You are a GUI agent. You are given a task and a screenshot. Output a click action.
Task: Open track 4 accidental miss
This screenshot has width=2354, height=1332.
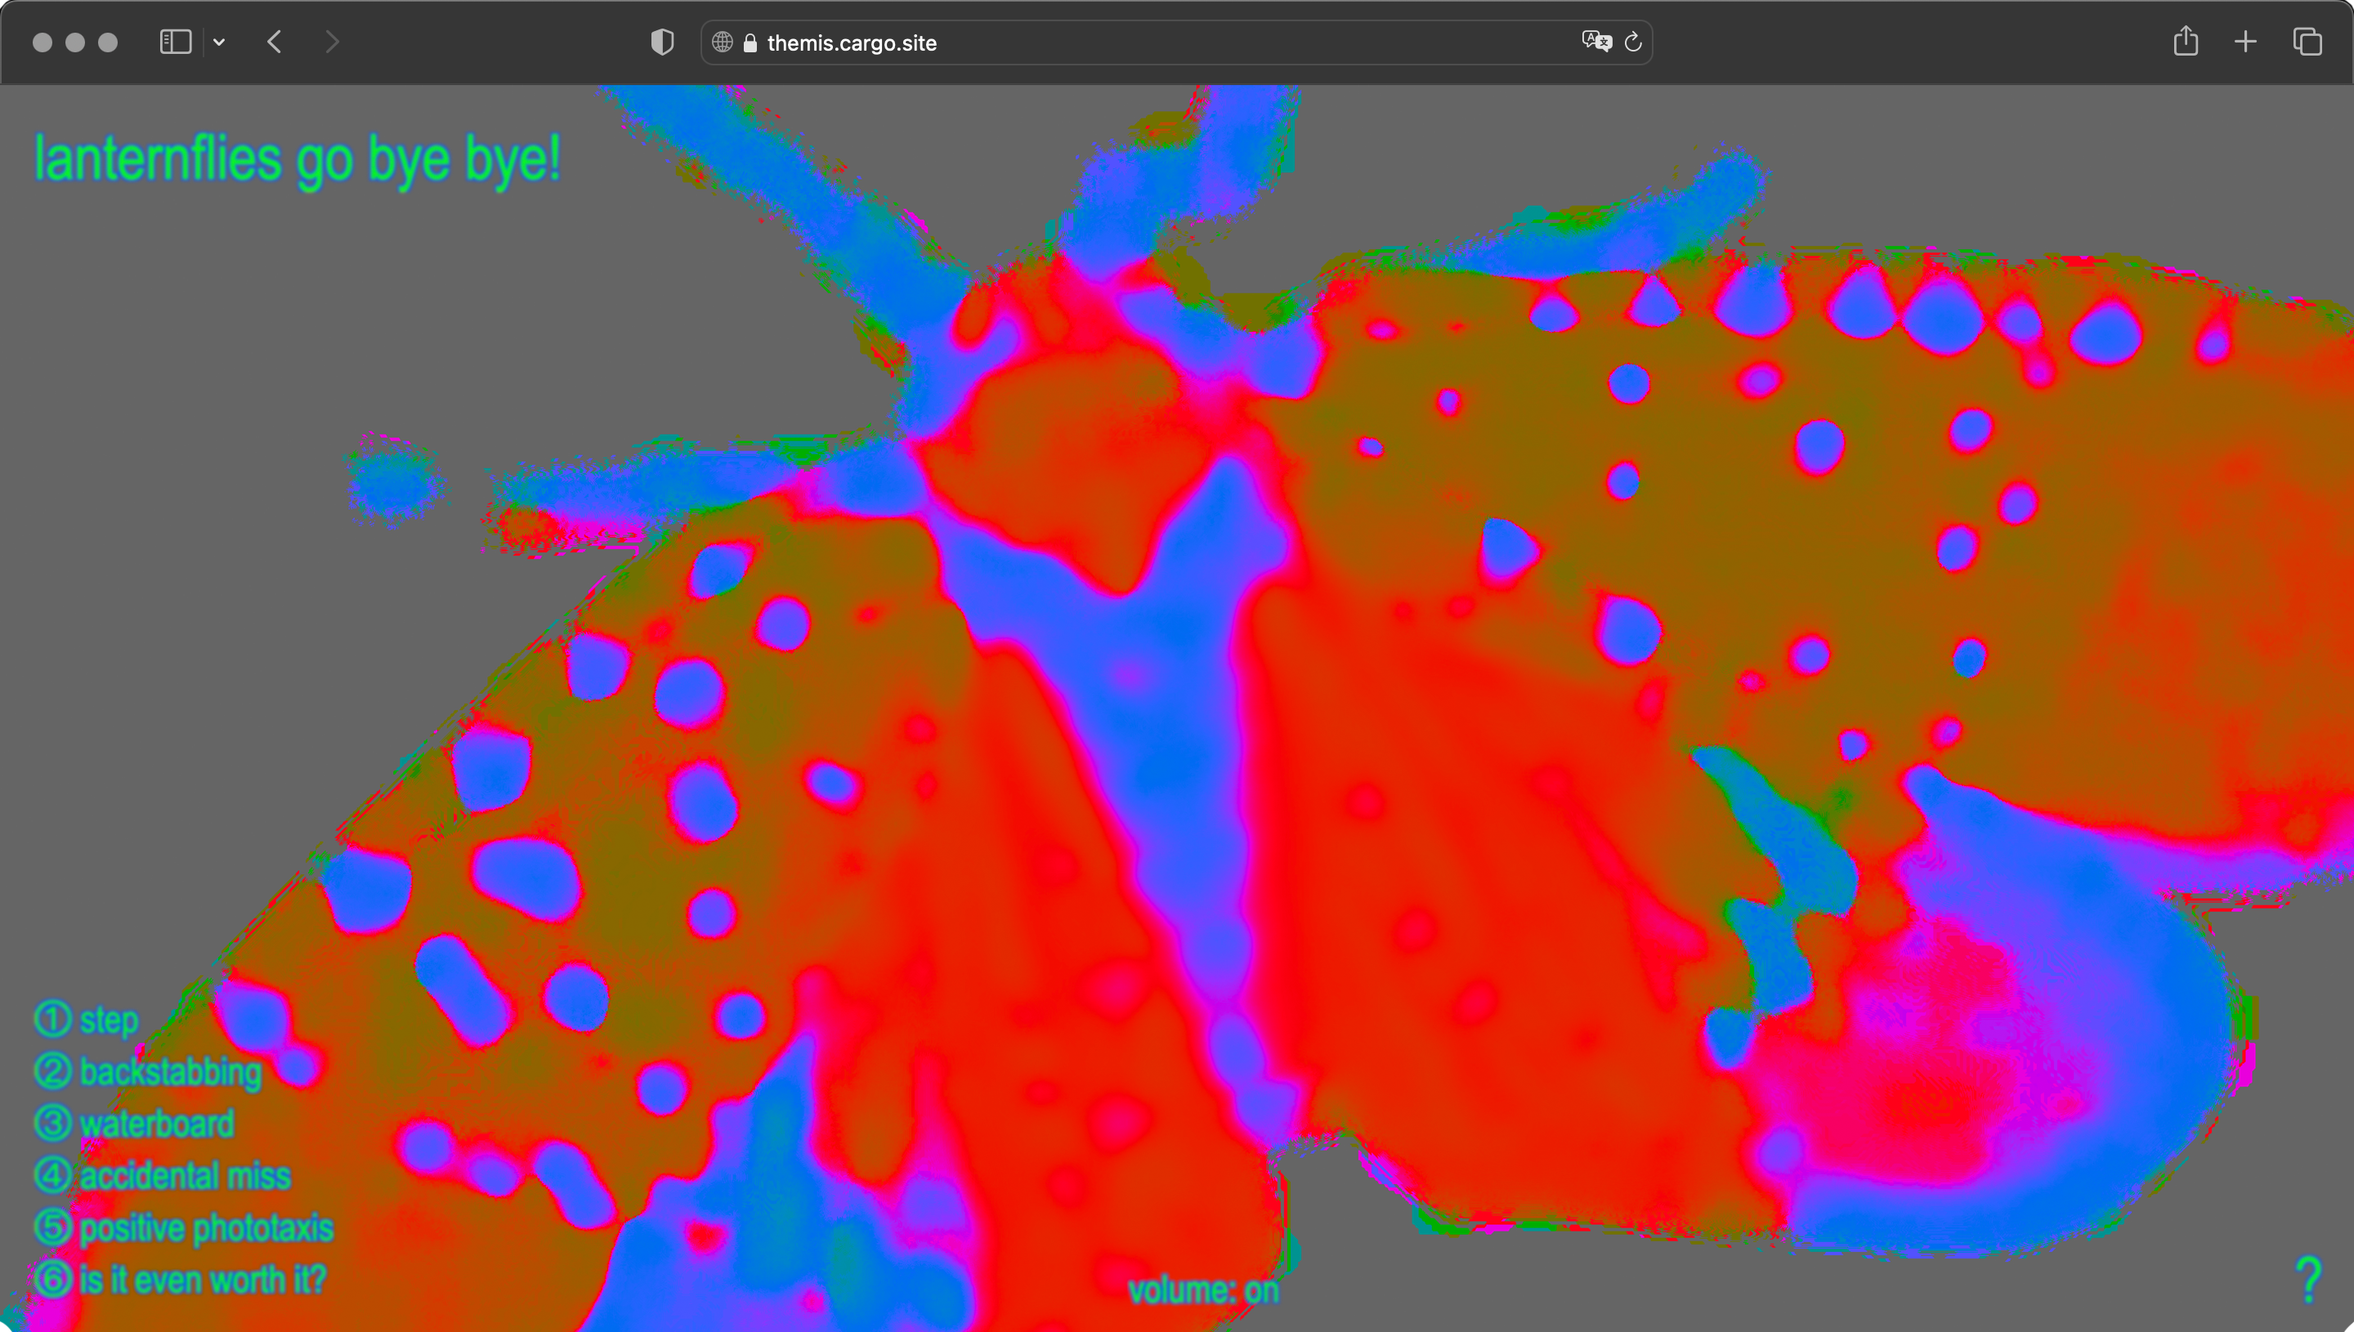pos(163,1177)
